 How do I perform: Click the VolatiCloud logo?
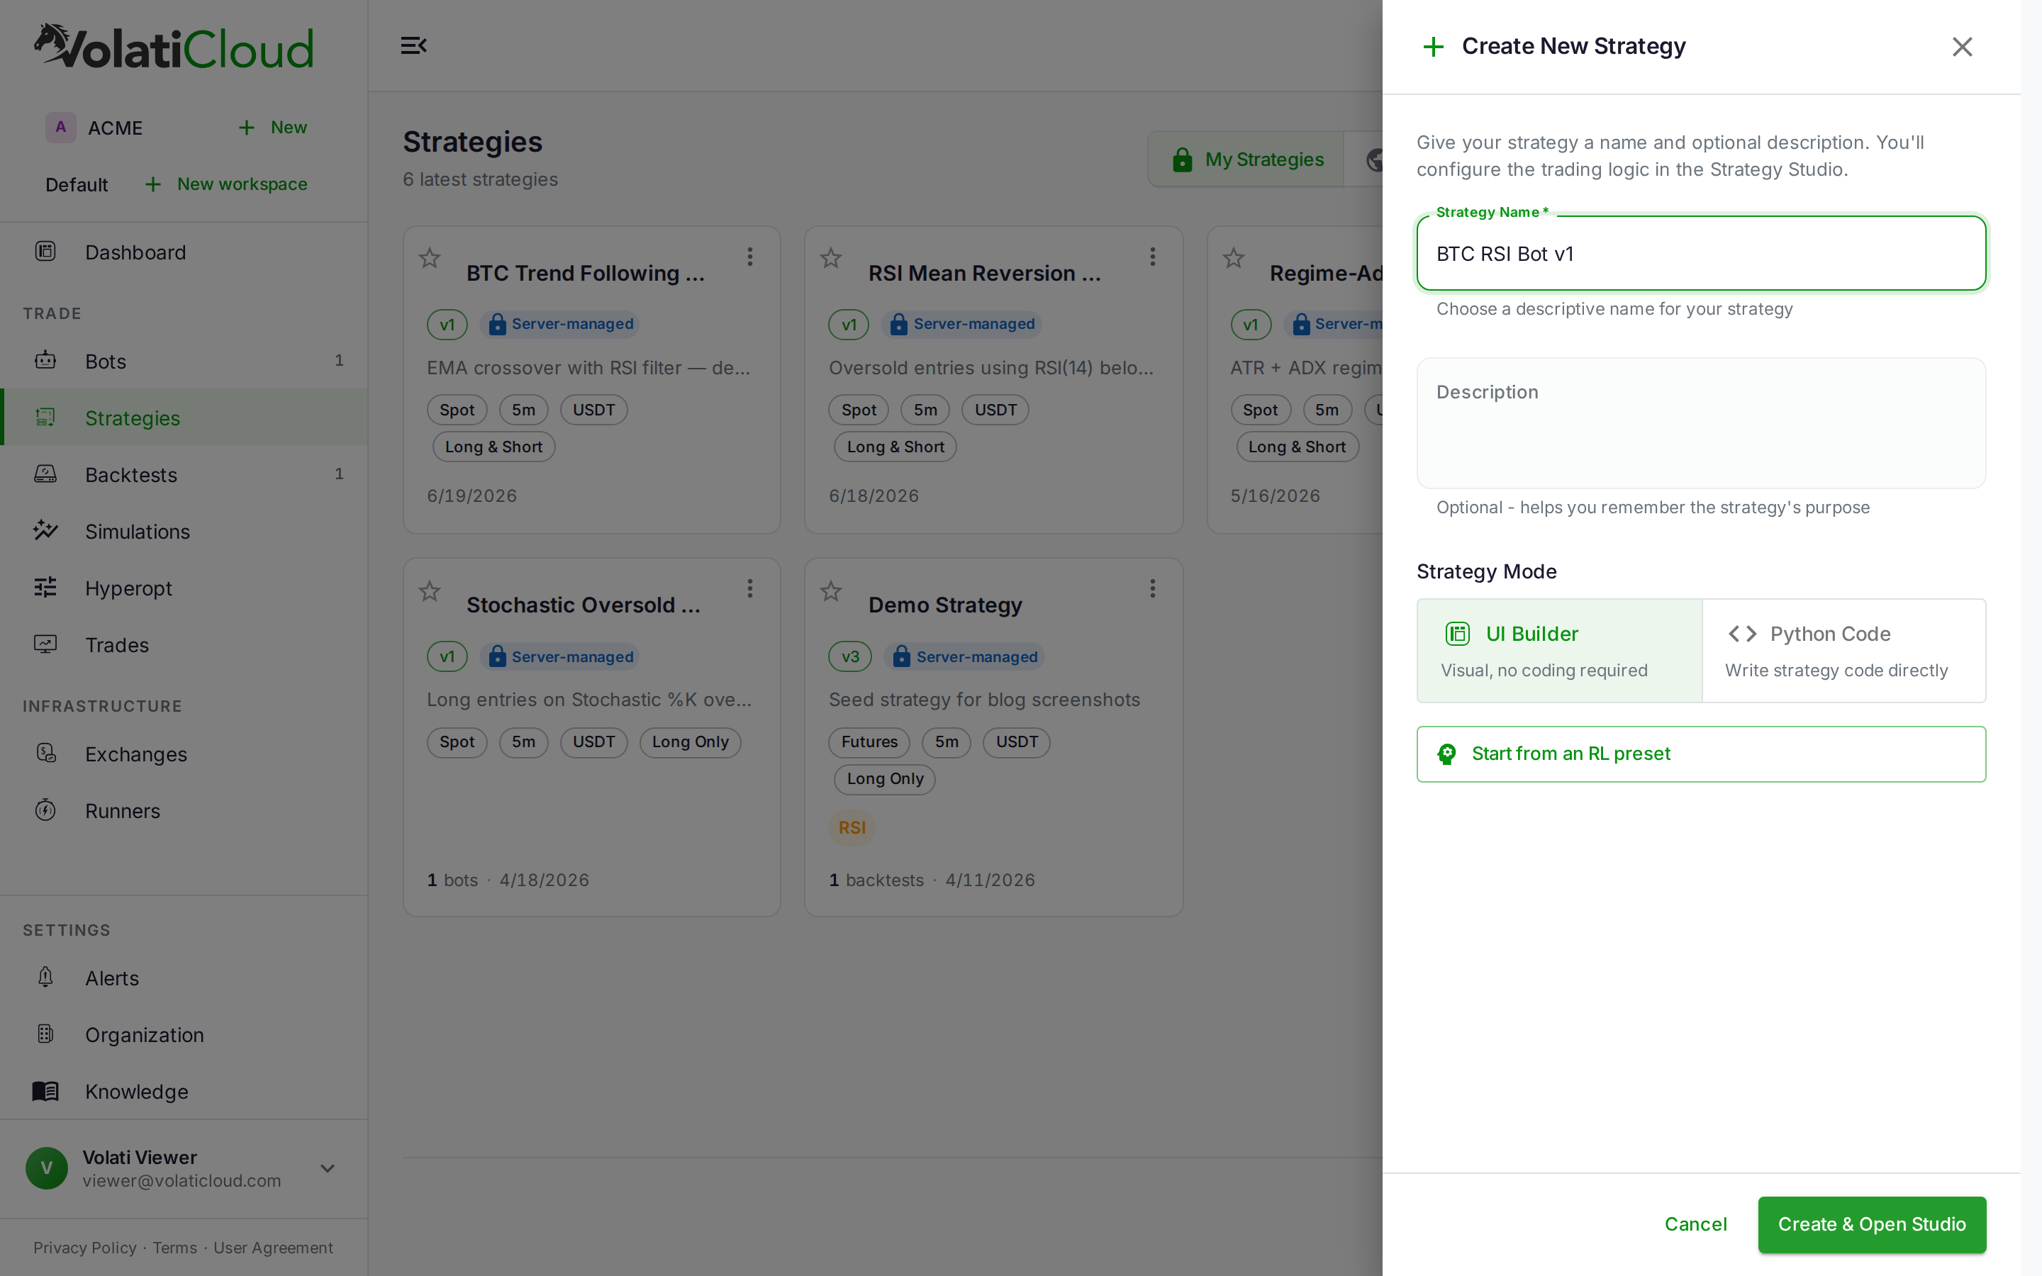(x=174, y=46)
